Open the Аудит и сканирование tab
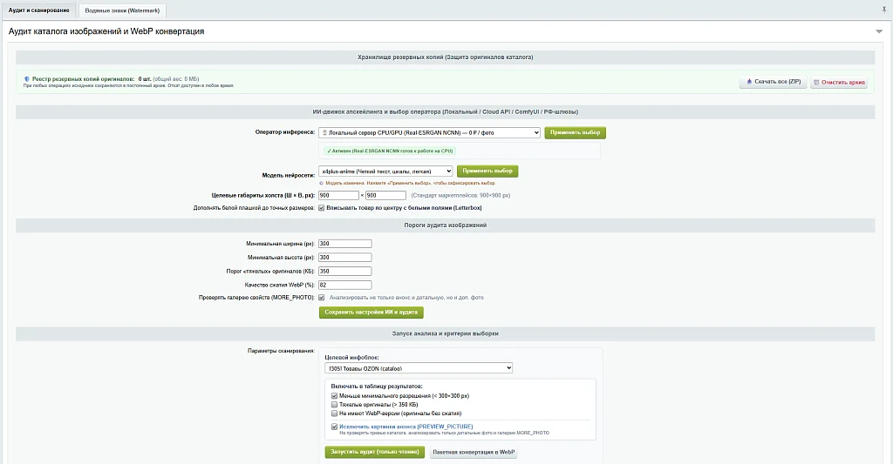Viewport: 893px width, 464px height. 38,10
